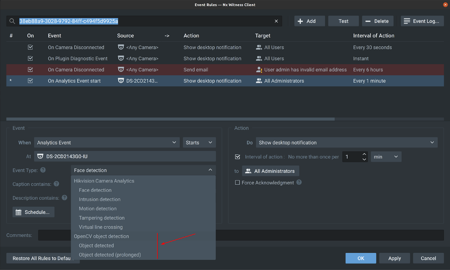Click the interval number field

click(x=352, y=157)
